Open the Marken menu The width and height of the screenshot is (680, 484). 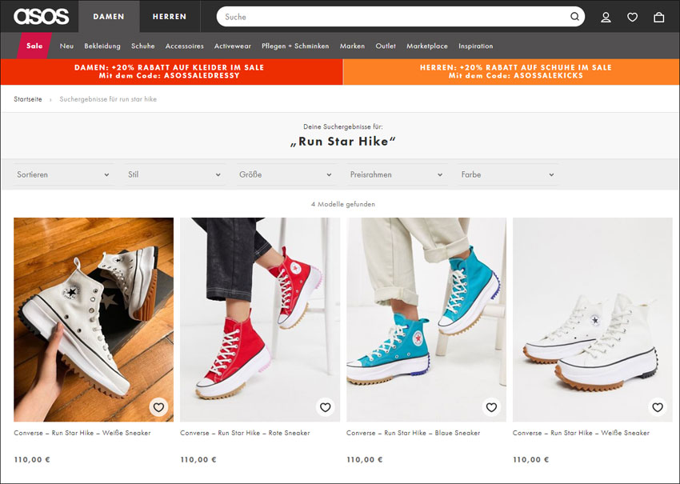click(x=352, y=46)
